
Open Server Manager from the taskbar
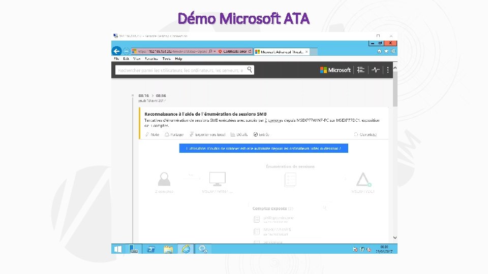pos(134,249)
